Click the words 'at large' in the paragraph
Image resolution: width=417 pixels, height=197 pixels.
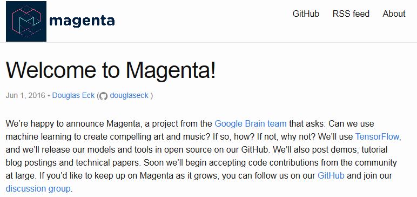21,176
